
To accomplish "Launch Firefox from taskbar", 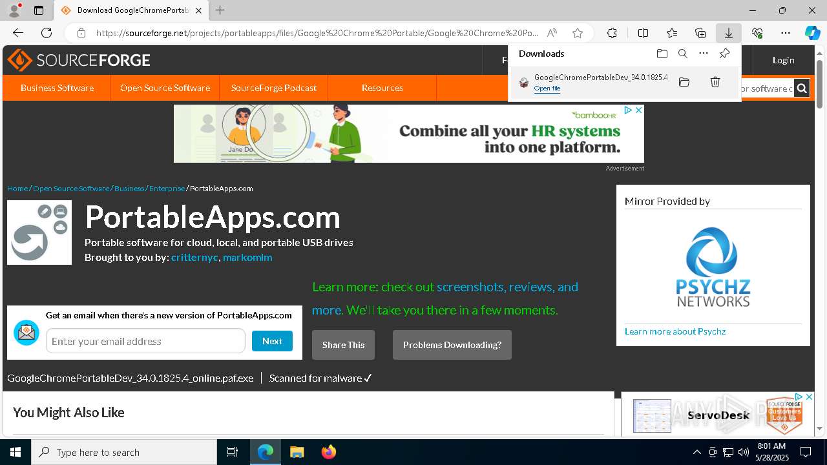I will pyautogui.click(x=329, y=452).
